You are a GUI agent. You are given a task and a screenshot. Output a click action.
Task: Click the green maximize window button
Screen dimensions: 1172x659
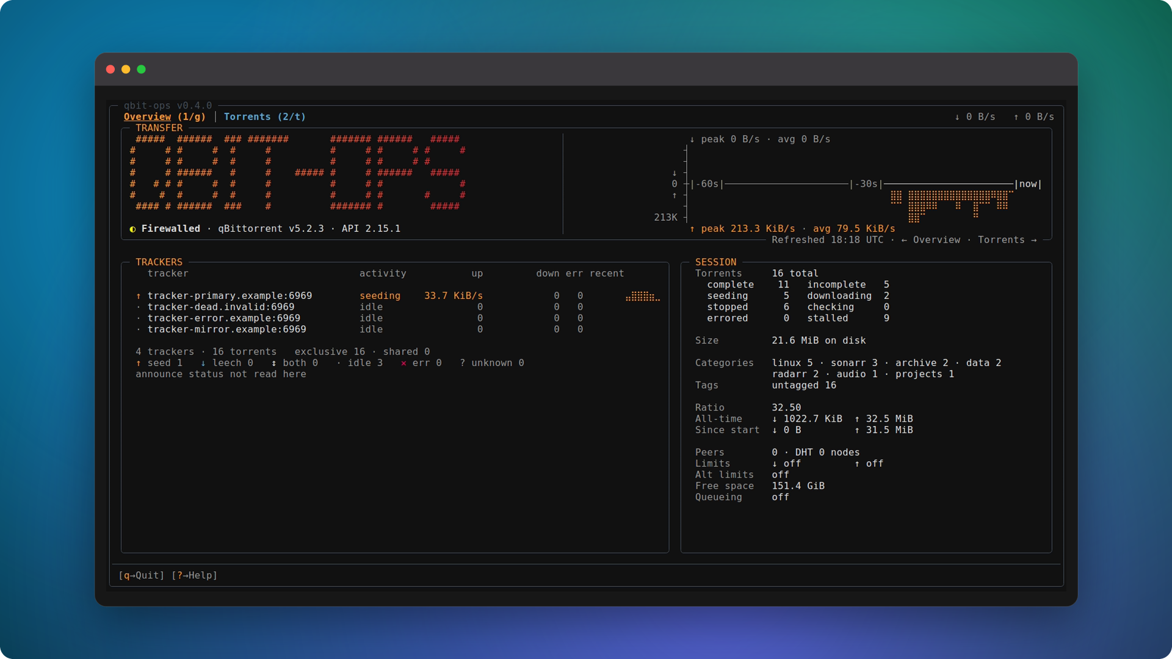coord(141,70)
